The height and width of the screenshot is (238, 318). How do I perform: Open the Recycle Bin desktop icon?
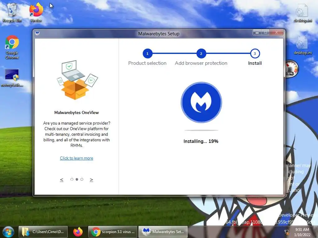[12, 12]
